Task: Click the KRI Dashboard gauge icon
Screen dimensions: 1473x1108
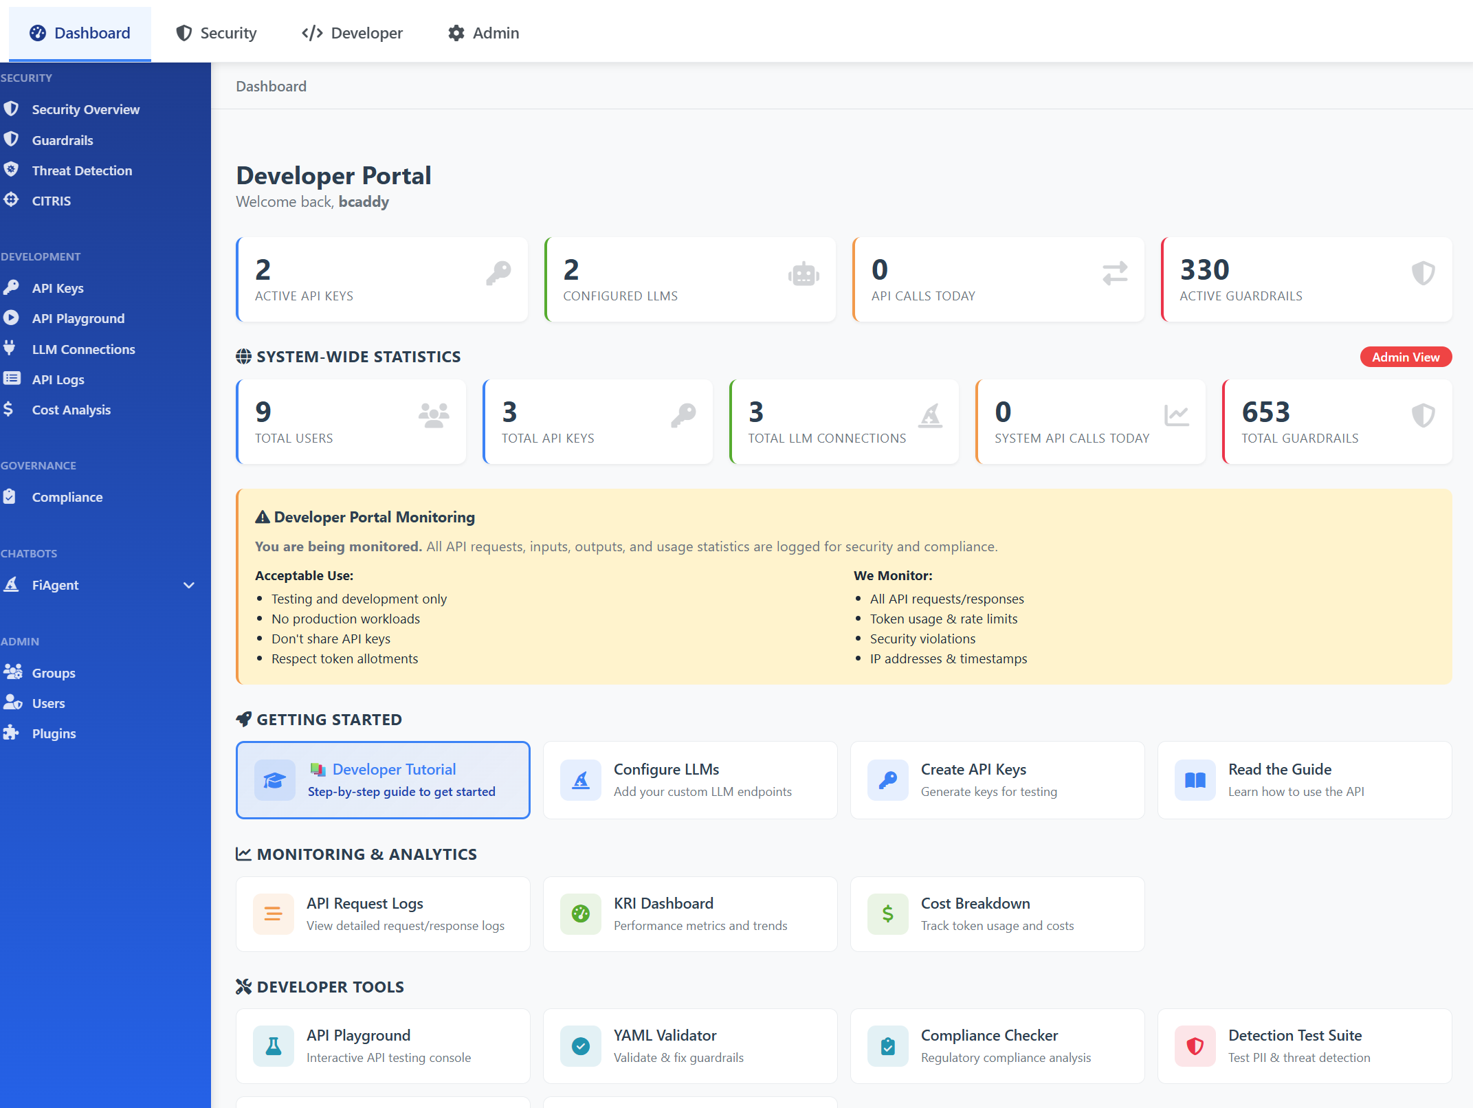Action: [x=581, y=914]
